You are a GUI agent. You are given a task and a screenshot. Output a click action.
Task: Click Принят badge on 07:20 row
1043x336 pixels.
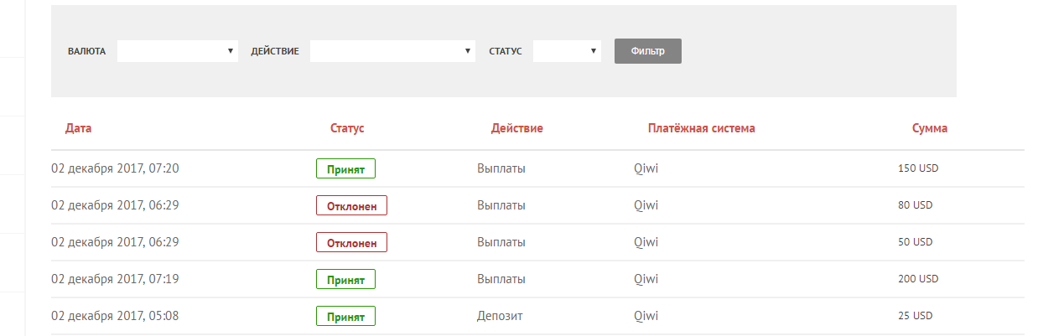coord(345,168)
